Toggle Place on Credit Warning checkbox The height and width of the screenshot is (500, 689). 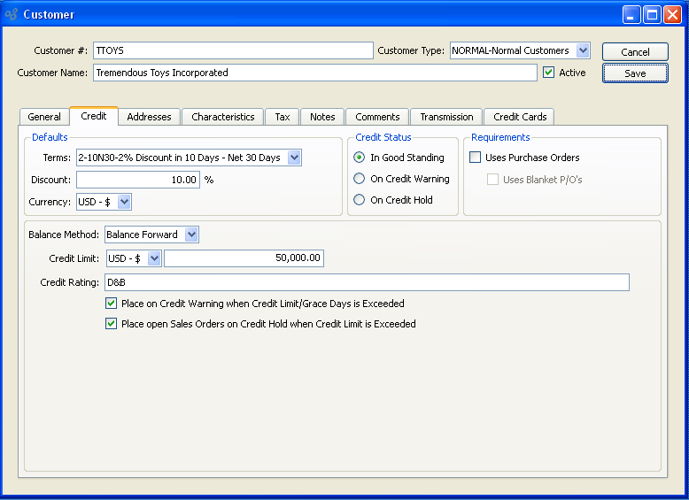click(112, 304)
